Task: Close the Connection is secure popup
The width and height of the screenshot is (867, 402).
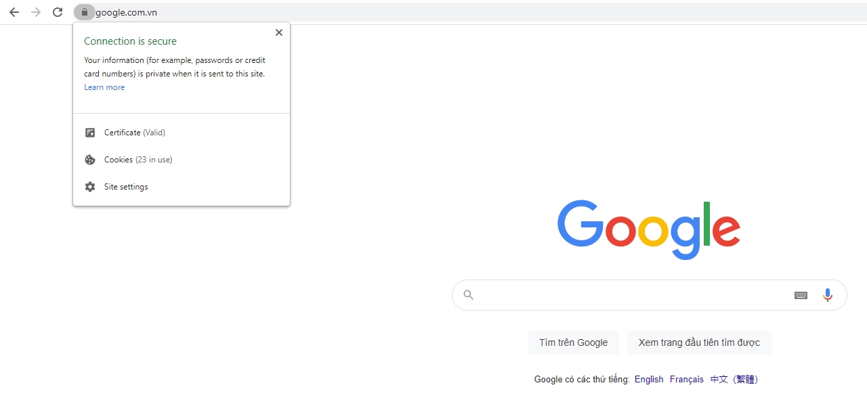Action: [278, 32]
